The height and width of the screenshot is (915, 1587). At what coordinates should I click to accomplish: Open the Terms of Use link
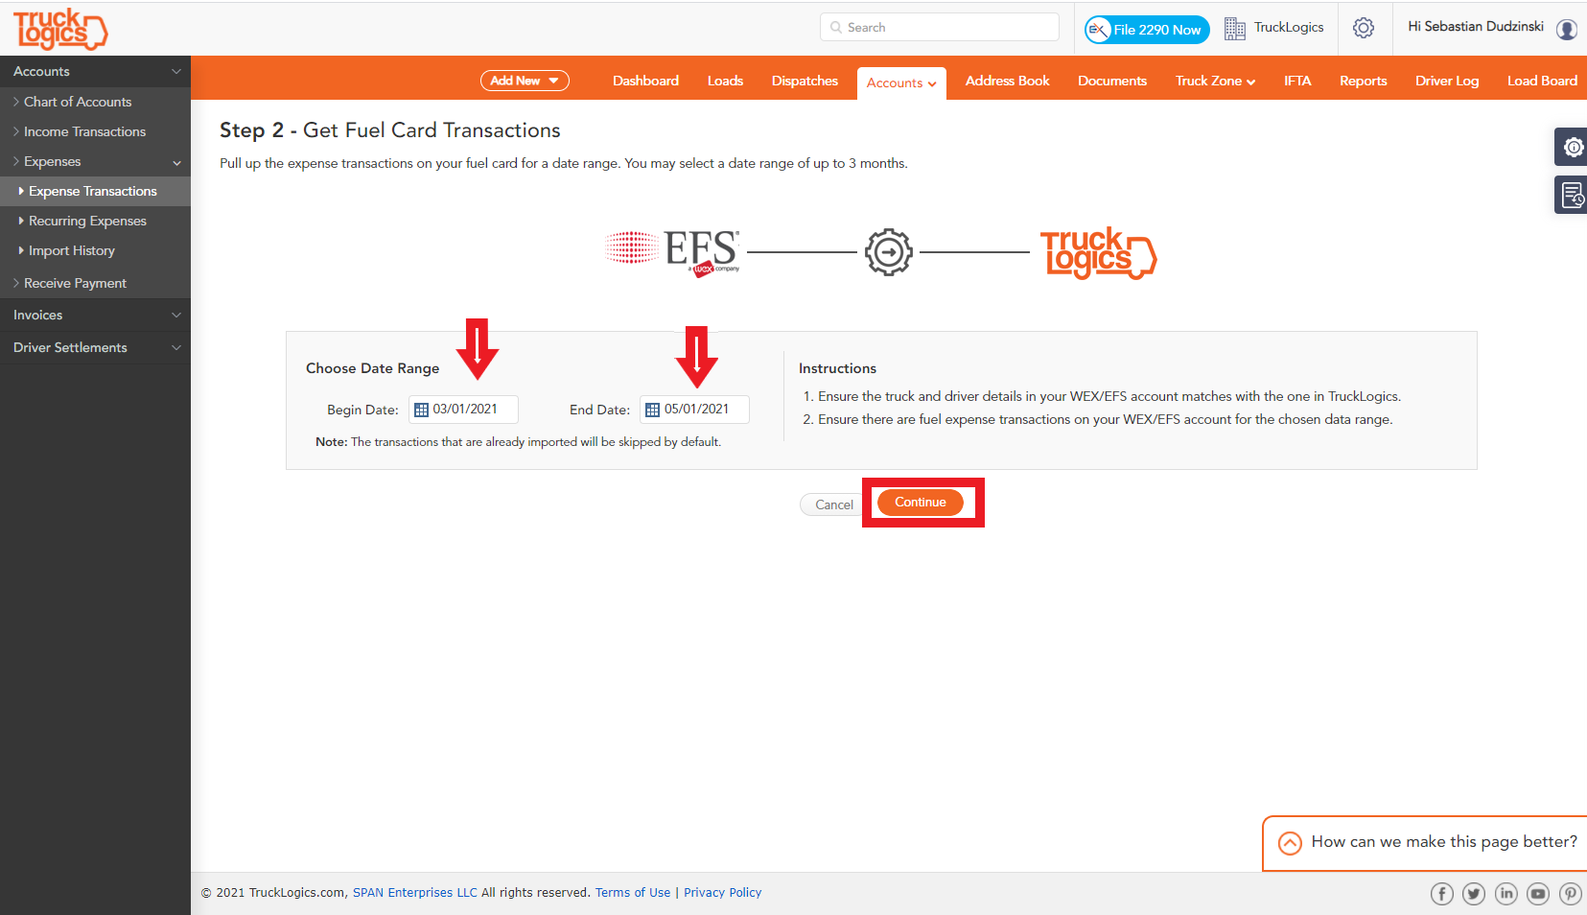click(x=633, y=892)
